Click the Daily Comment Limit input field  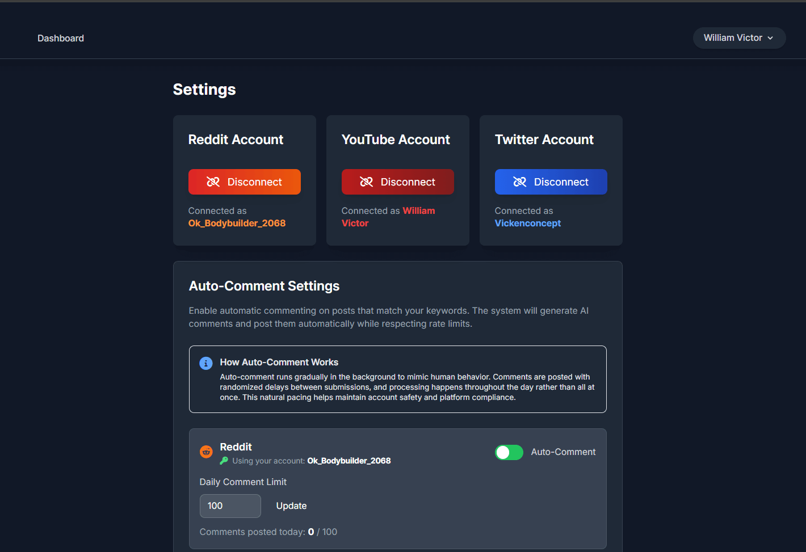click(230, 506)
